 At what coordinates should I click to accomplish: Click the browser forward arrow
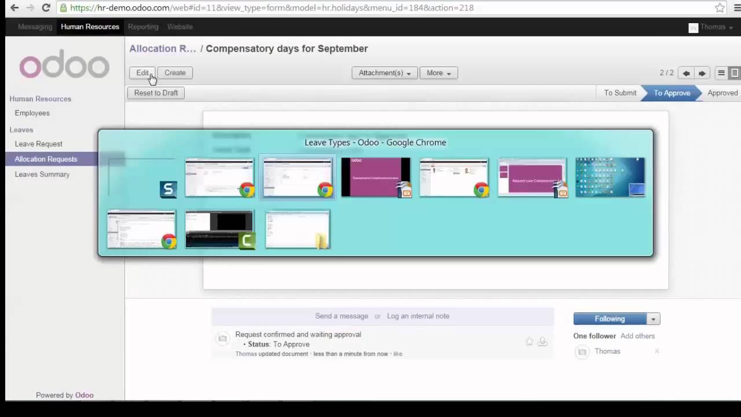pos(30,8)
